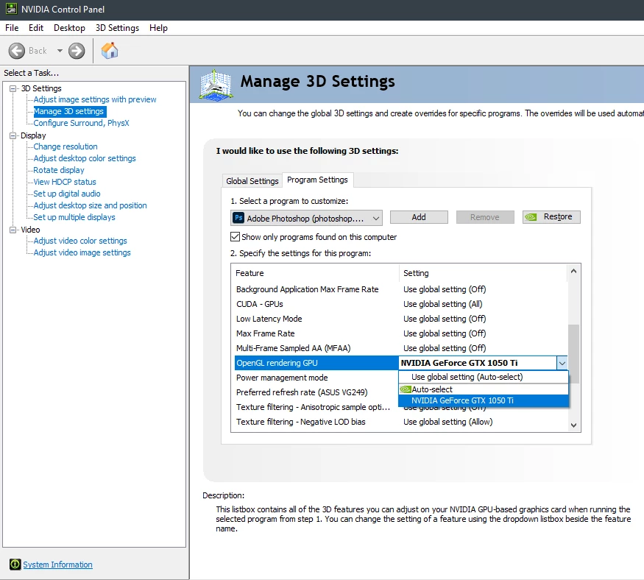Open the Desktop menu
The height and width of the screenshot is (580, 644).
(69, 28)
